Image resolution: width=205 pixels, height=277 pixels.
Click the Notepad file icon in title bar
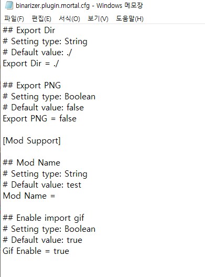(x=9, y=5)
